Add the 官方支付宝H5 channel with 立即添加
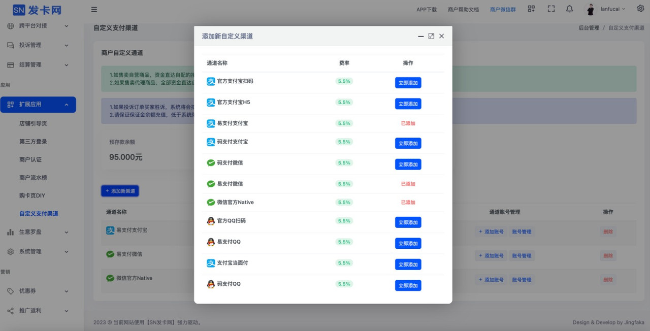 tap(408, 104)
